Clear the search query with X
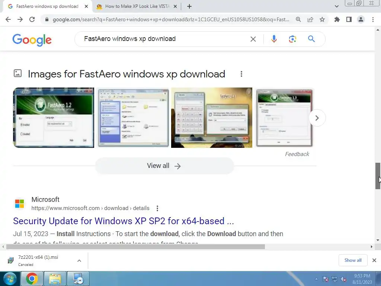Viewport: 381px width, 286px height. pos(253,39)
